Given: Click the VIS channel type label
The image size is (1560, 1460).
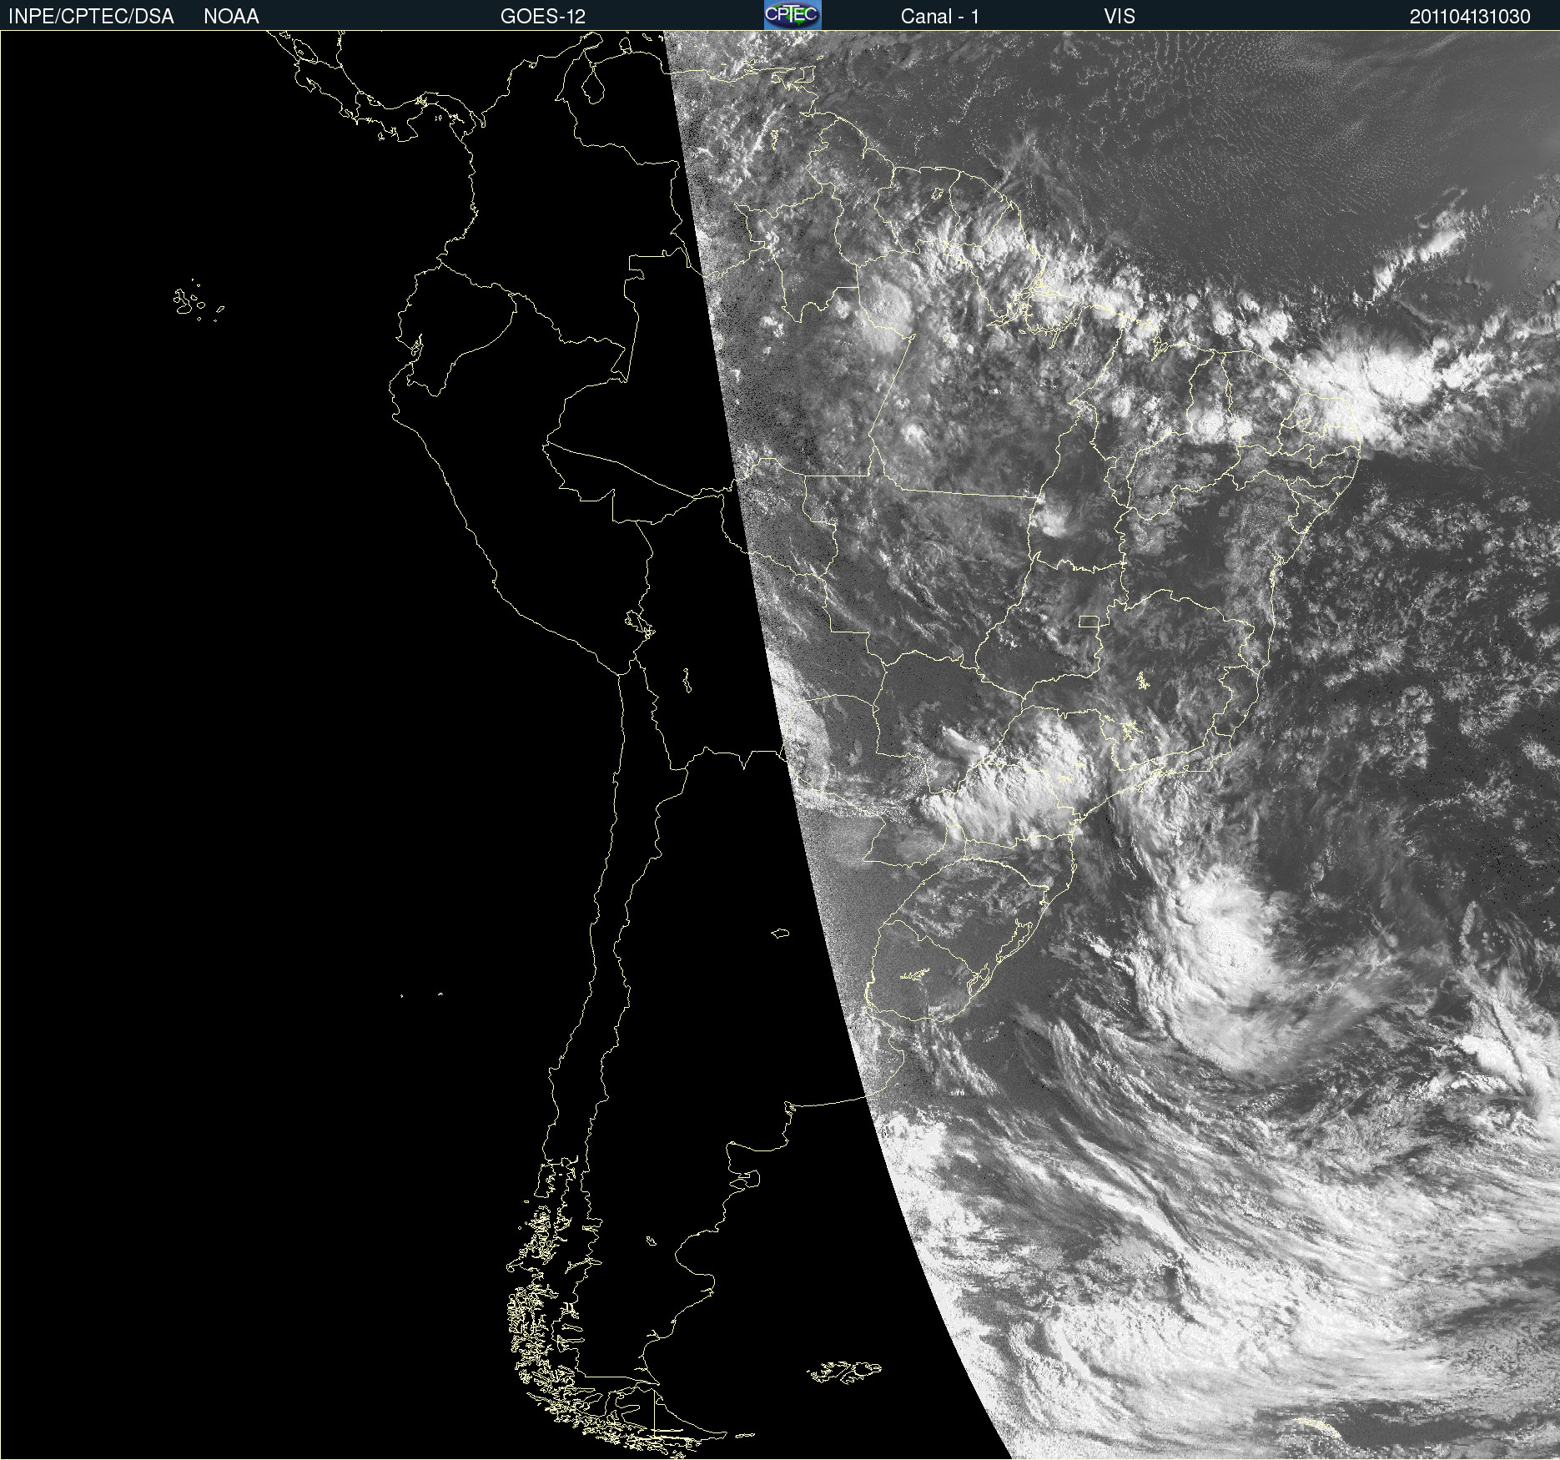Looking at the screenshot, I should [x=1120, y=17].
